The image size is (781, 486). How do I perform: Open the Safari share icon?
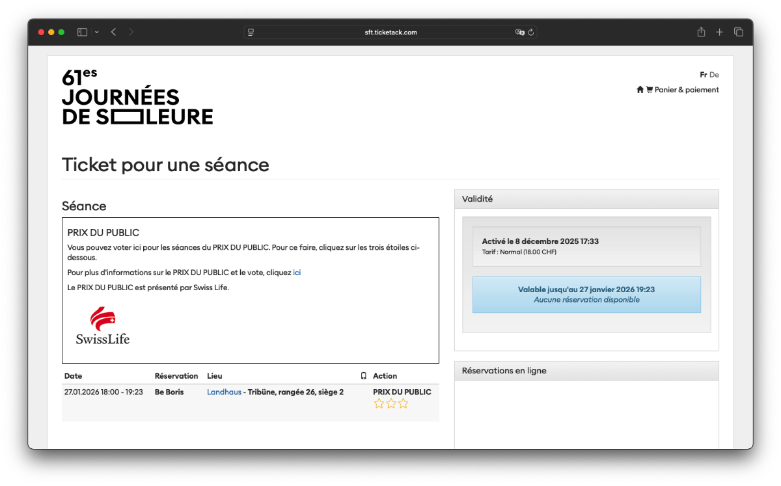point(701,31)
